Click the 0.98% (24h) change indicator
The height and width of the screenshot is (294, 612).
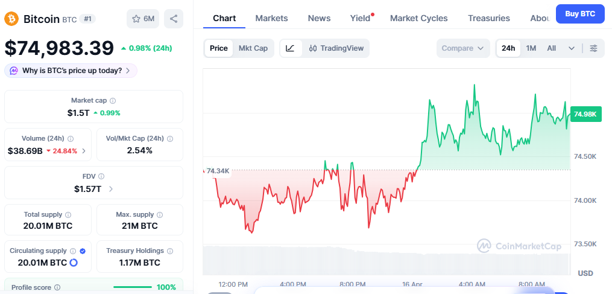(147, 48)
